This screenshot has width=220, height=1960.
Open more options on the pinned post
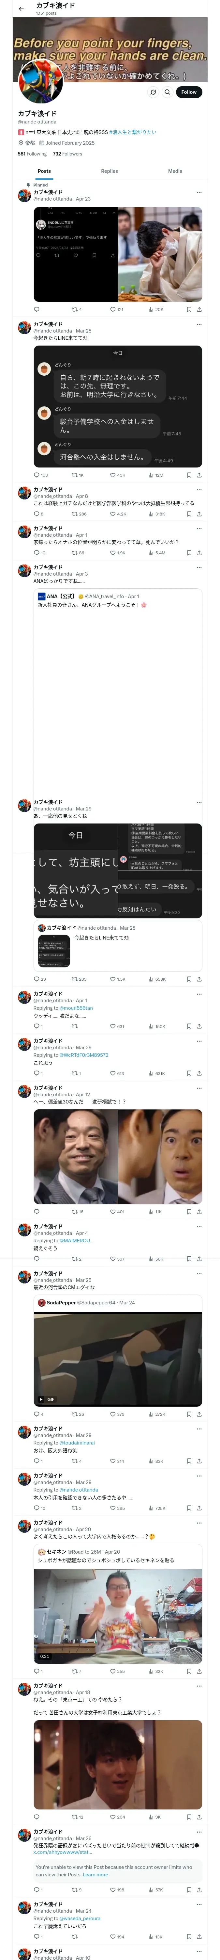point(199,192)
